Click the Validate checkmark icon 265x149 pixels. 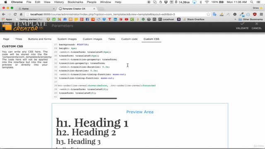(242, 24)
